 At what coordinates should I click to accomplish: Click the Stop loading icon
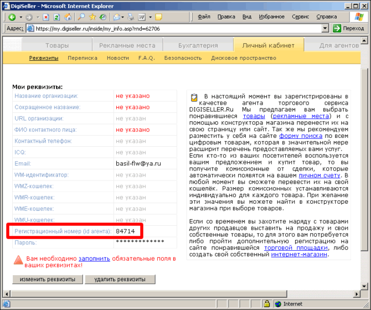tap(46, 17)
